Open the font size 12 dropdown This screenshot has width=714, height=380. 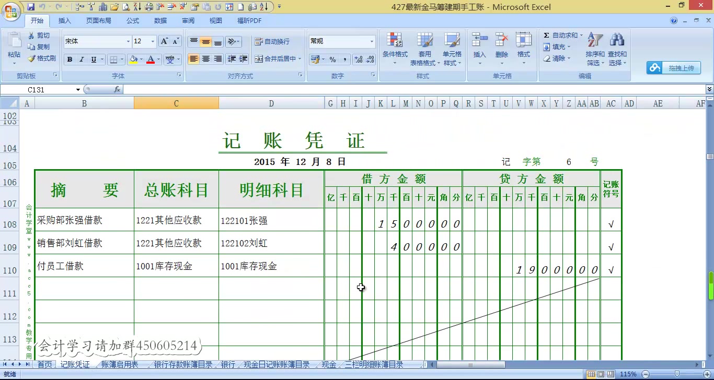pos(153,41)
